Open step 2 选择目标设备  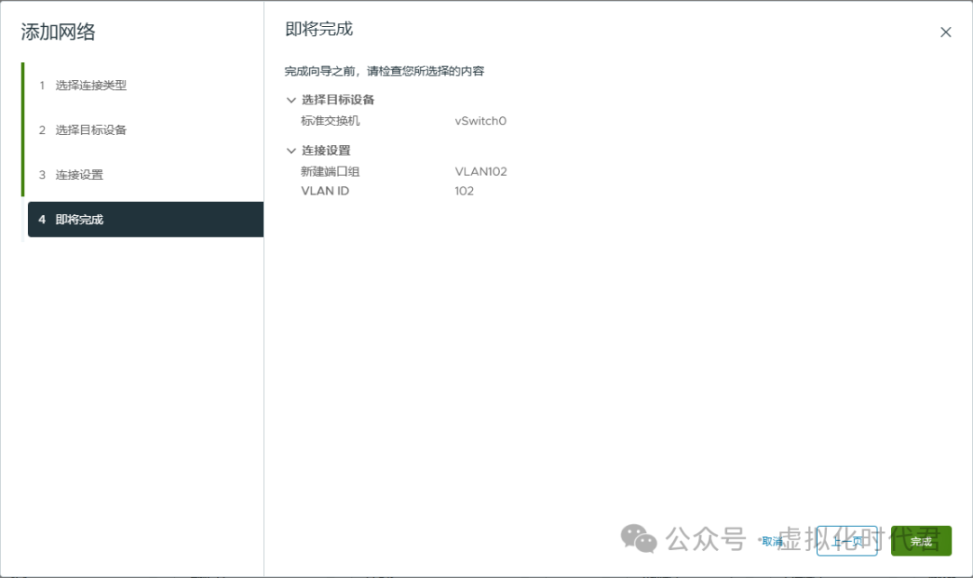pos(90,130)
